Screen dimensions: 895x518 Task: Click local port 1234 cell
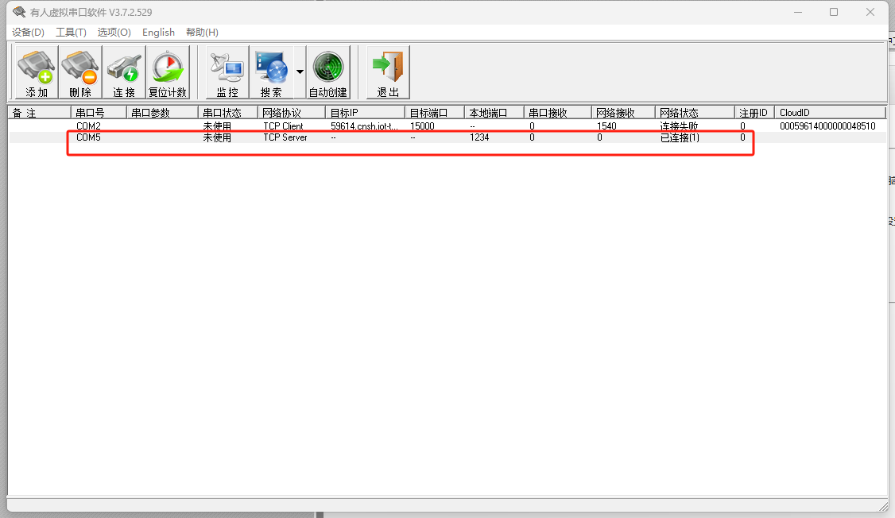[x=479, y=137]
